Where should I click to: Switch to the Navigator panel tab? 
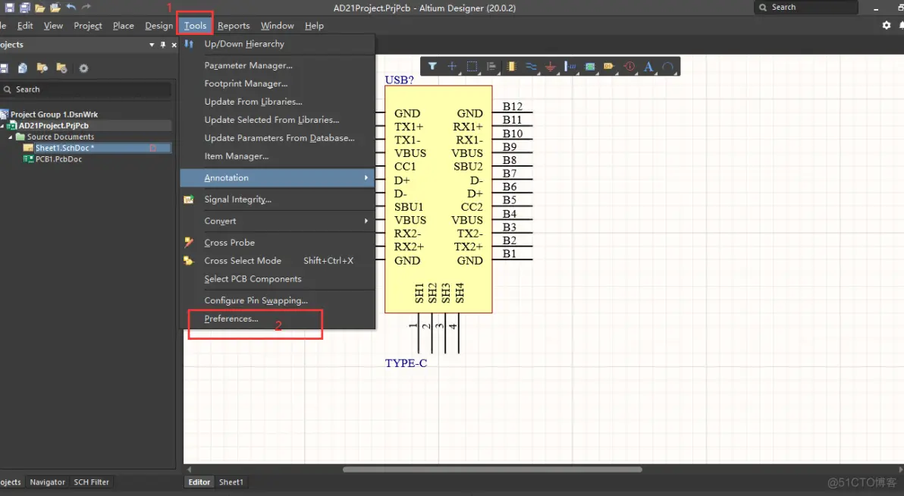[x=47, y=482]
